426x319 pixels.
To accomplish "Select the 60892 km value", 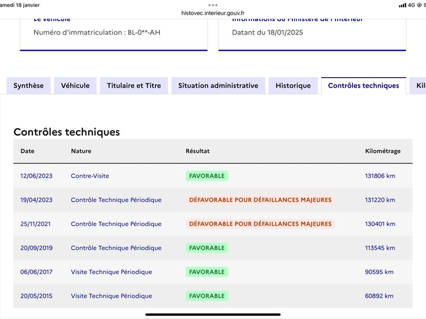I will 379,296.
